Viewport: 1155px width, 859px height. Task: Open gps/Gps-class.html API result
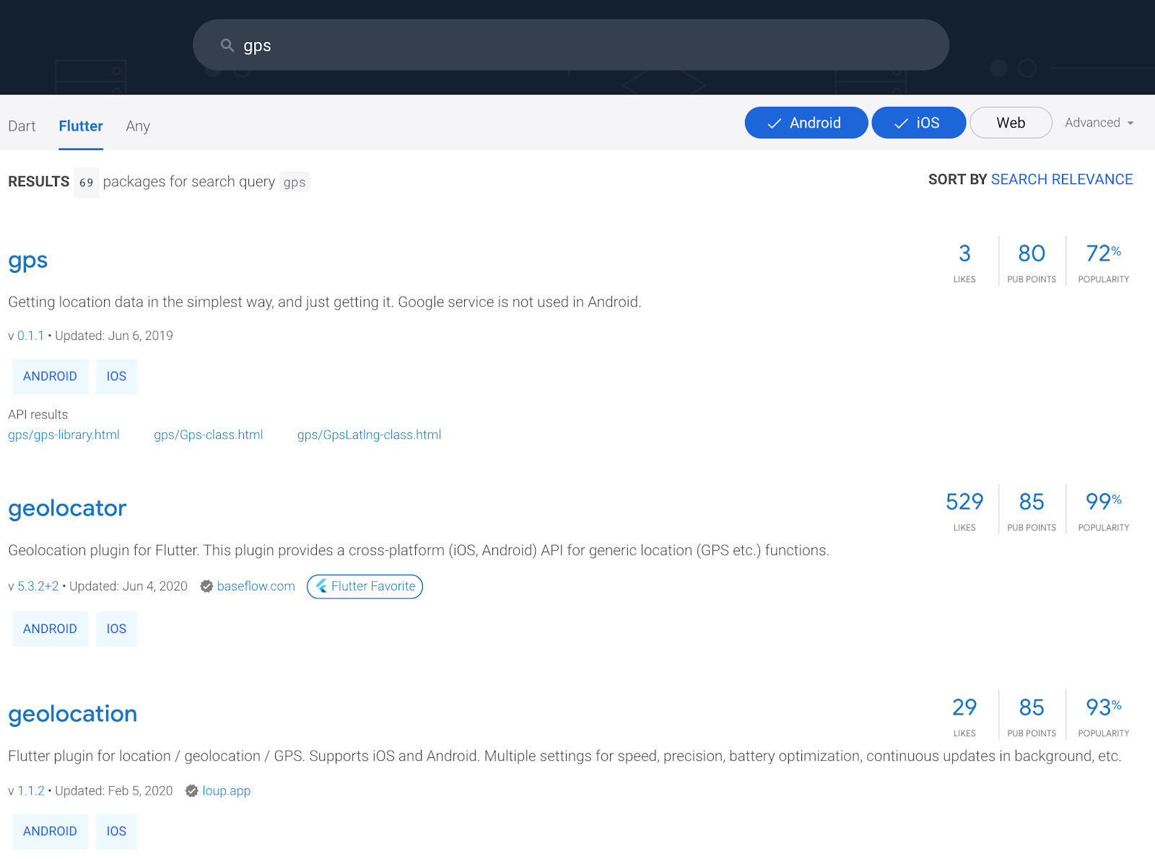[208, 435]
